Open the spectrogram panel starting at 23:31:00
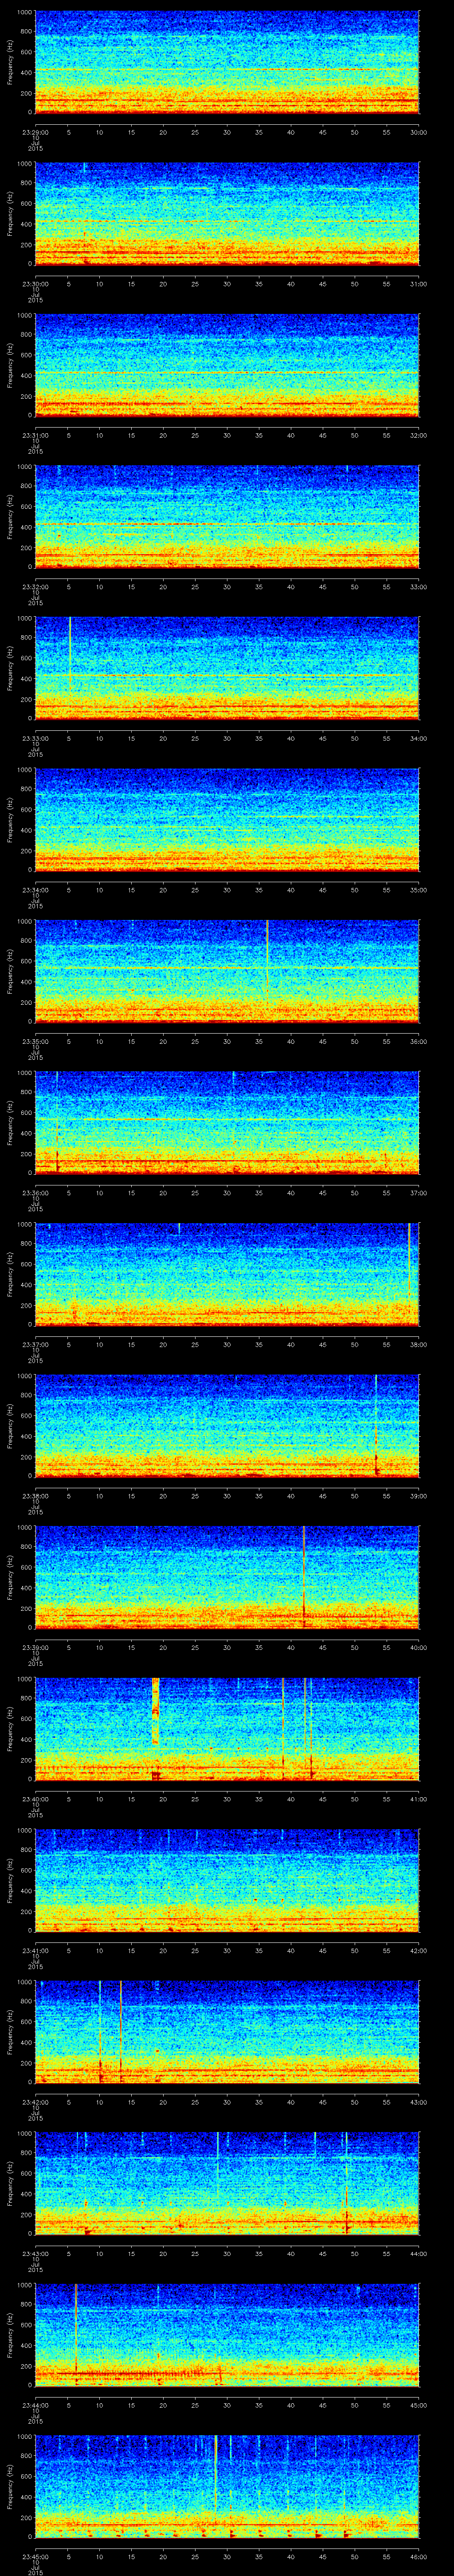Image resolution: width=454 pixels, height=2576 pixels. coord(227,365)
